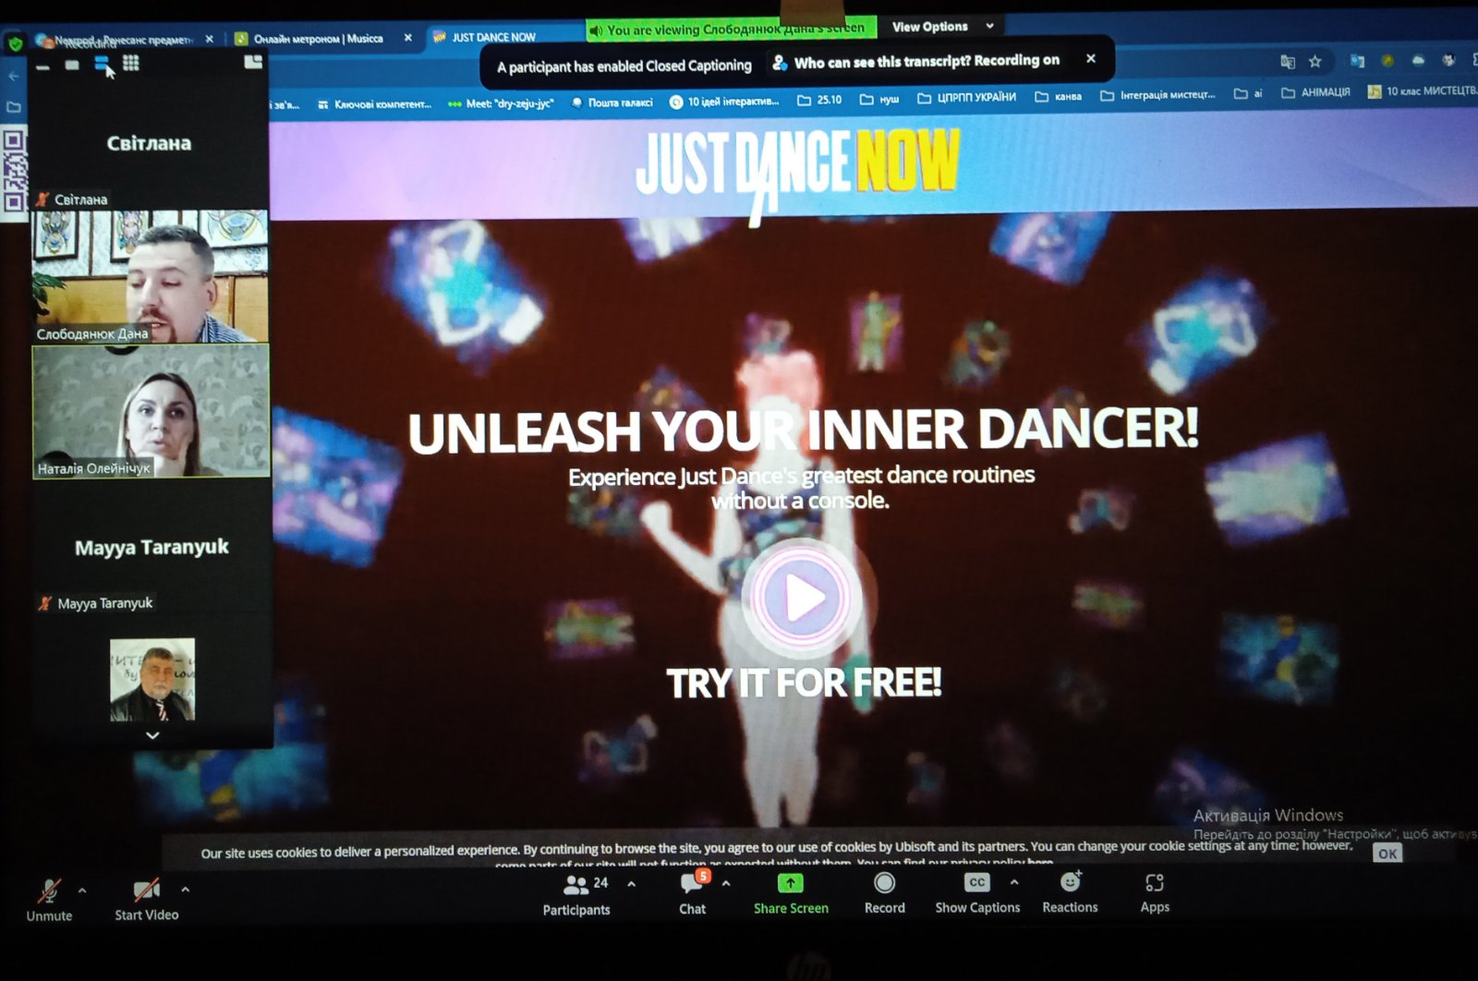Click the TRY IT FOR FREE text
1478x981 pixels.
click(x=804, y=683)
